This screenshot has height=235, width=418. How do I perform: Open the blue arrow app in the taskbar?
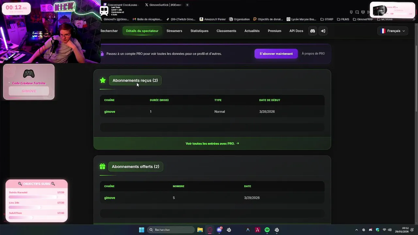click(x=248, y=230)
